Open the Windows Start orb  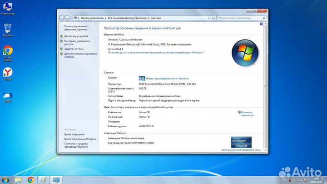pyautogui.click(x=5, y=180)
